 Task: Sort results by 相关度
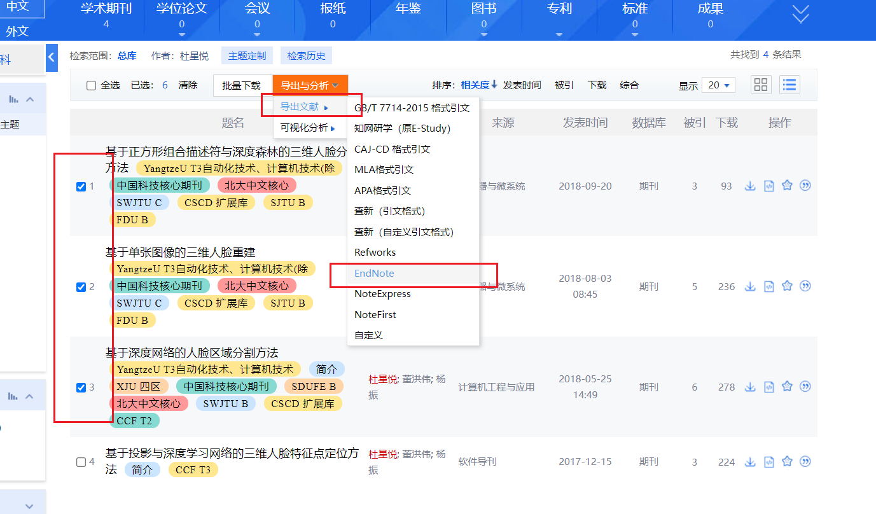click(x=479, y=85)
